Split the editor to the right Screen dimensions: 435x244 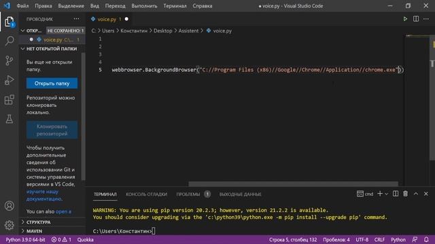[x=415, y=19]
